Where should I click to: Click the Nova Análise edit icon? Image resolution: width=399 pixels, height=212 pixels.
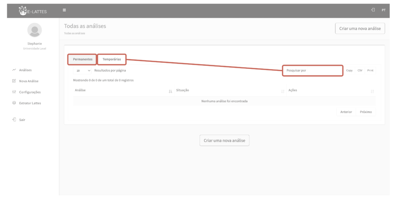[x=14, y=81]
